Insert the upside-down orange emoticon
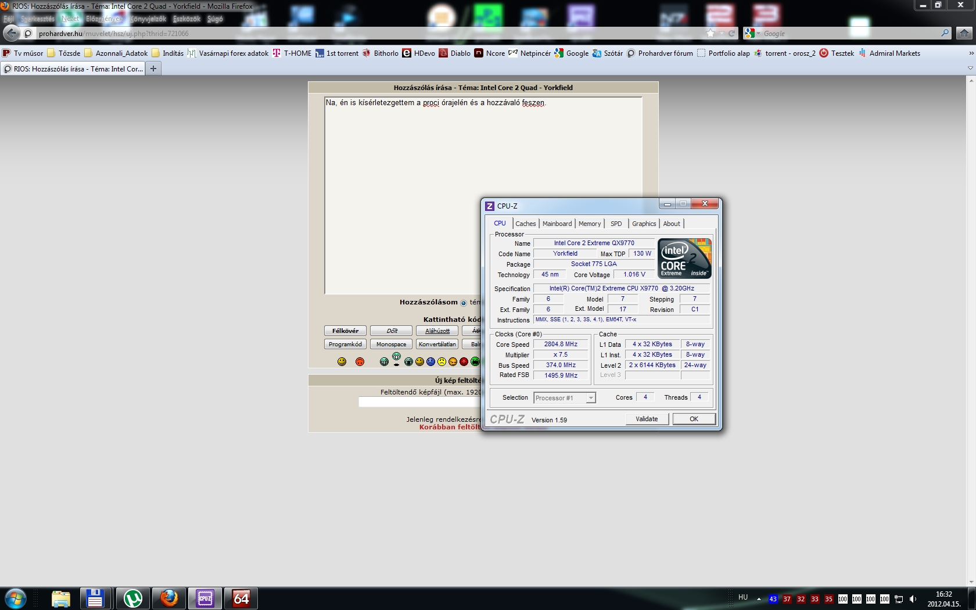Screen dimensions: 976x610 360,361
